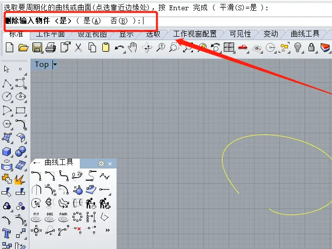The width and height of the screenshot is (332, 249).
Task: Choose 否(B) in the command line
Action: (x=119, y=21)
